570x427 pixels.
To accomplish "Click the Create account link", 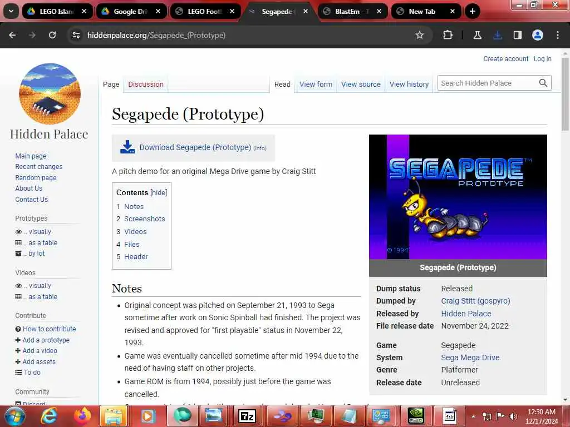I will coord(505,59).
